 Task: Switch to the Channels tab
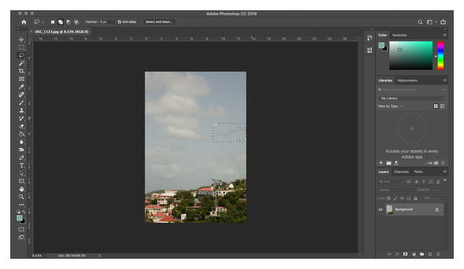(401, 172)
